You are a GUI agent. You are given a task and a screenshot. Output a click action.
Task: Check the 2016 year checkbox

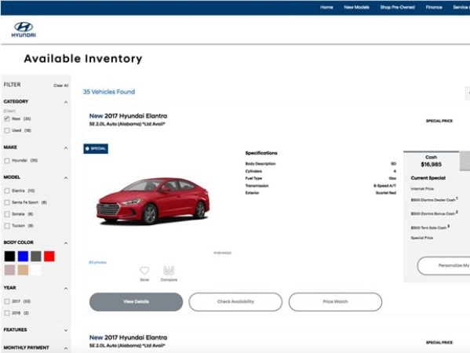(x=7, y=313)
